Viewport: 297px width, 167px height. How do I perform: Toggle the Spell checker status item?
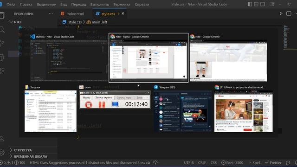254,163
